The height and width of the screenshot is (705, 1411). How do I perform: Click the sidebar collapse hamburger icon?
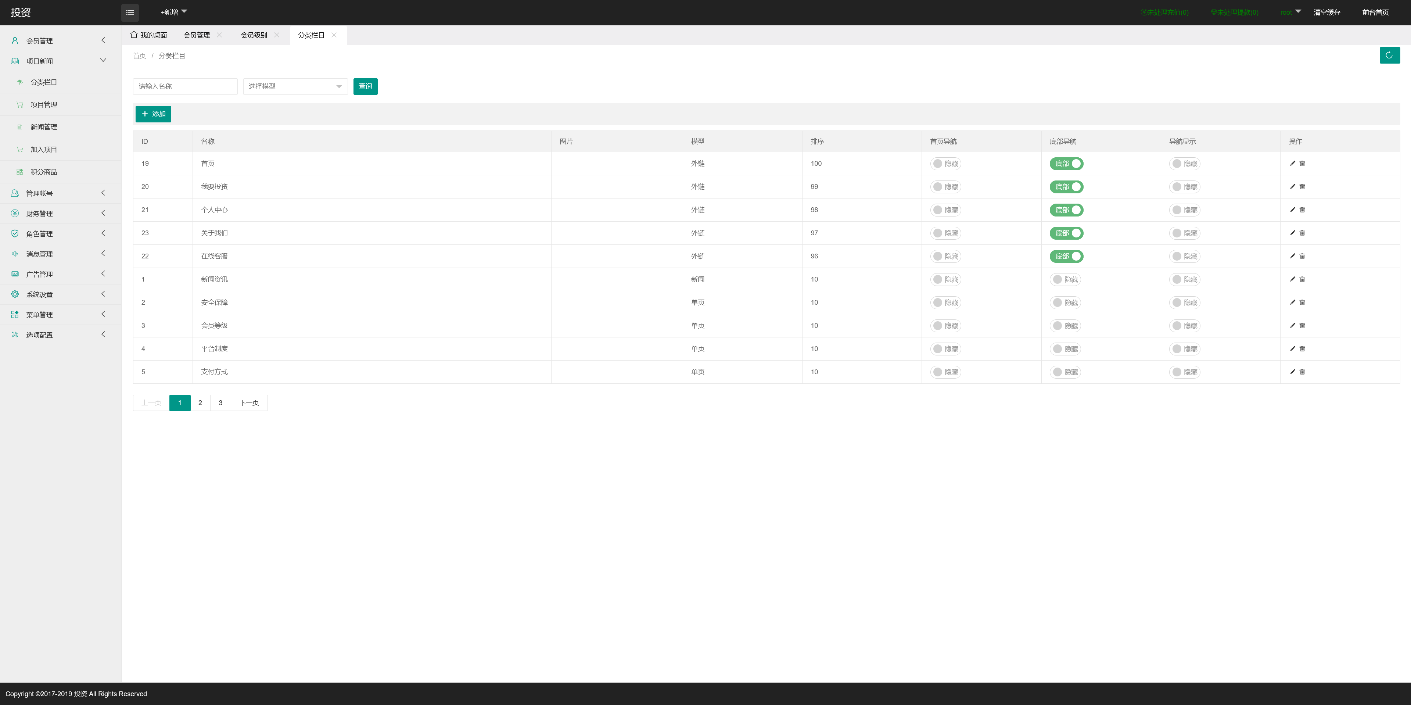click(x=130, y=12)
